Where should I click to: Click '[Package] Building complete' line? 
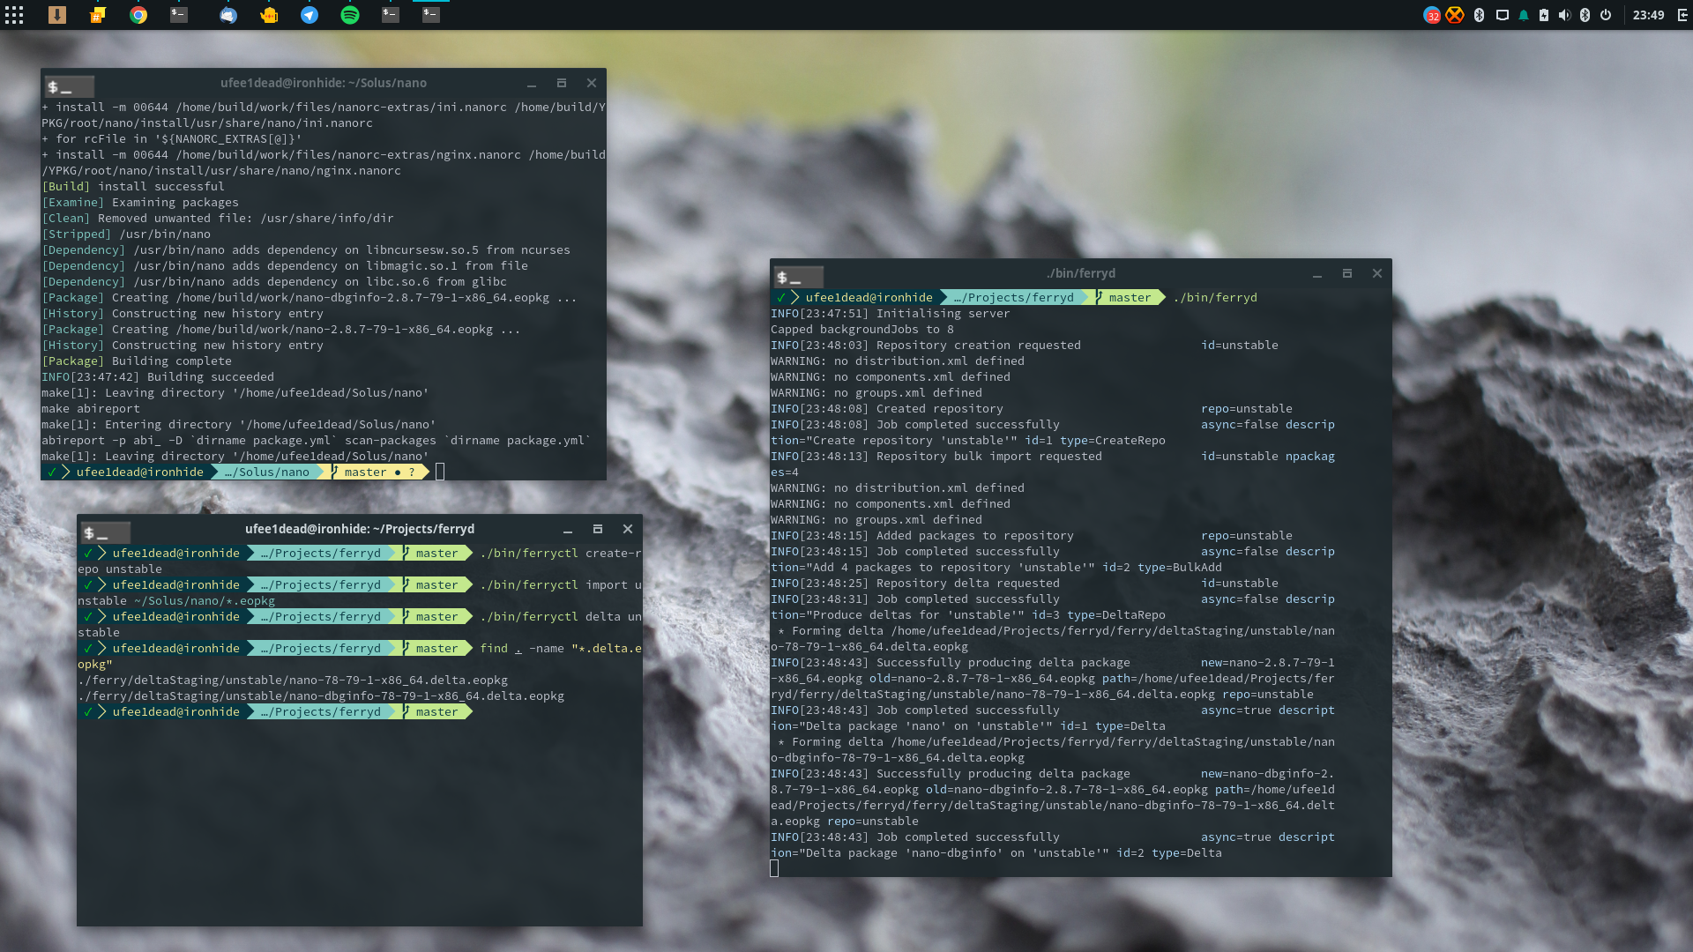pos(137,361)
